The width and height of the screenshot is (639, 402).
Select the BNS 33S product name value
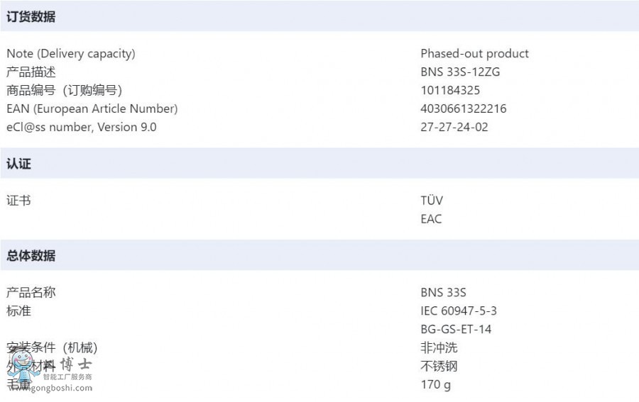coord(443,293)
